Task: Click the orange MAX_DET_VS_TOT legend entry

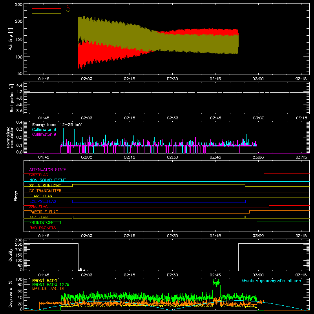Action: pyautogui.click(x=49, y=288)
